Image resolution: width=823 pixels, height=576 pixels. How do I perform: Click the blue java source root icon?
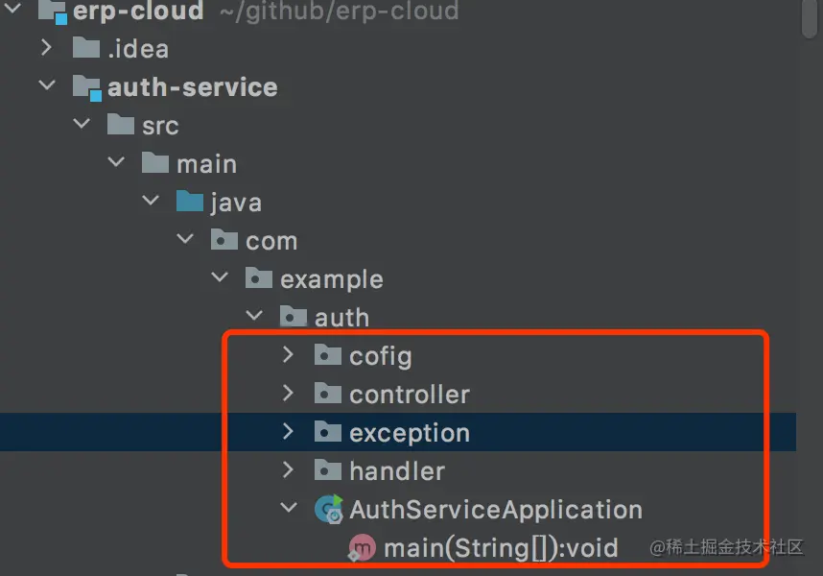(x=190, y=202)
